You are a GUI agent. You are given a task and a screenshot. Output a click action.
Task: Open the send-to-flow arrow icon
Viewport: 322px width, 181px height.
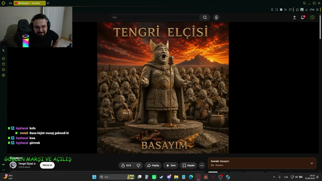click(286, 10)
